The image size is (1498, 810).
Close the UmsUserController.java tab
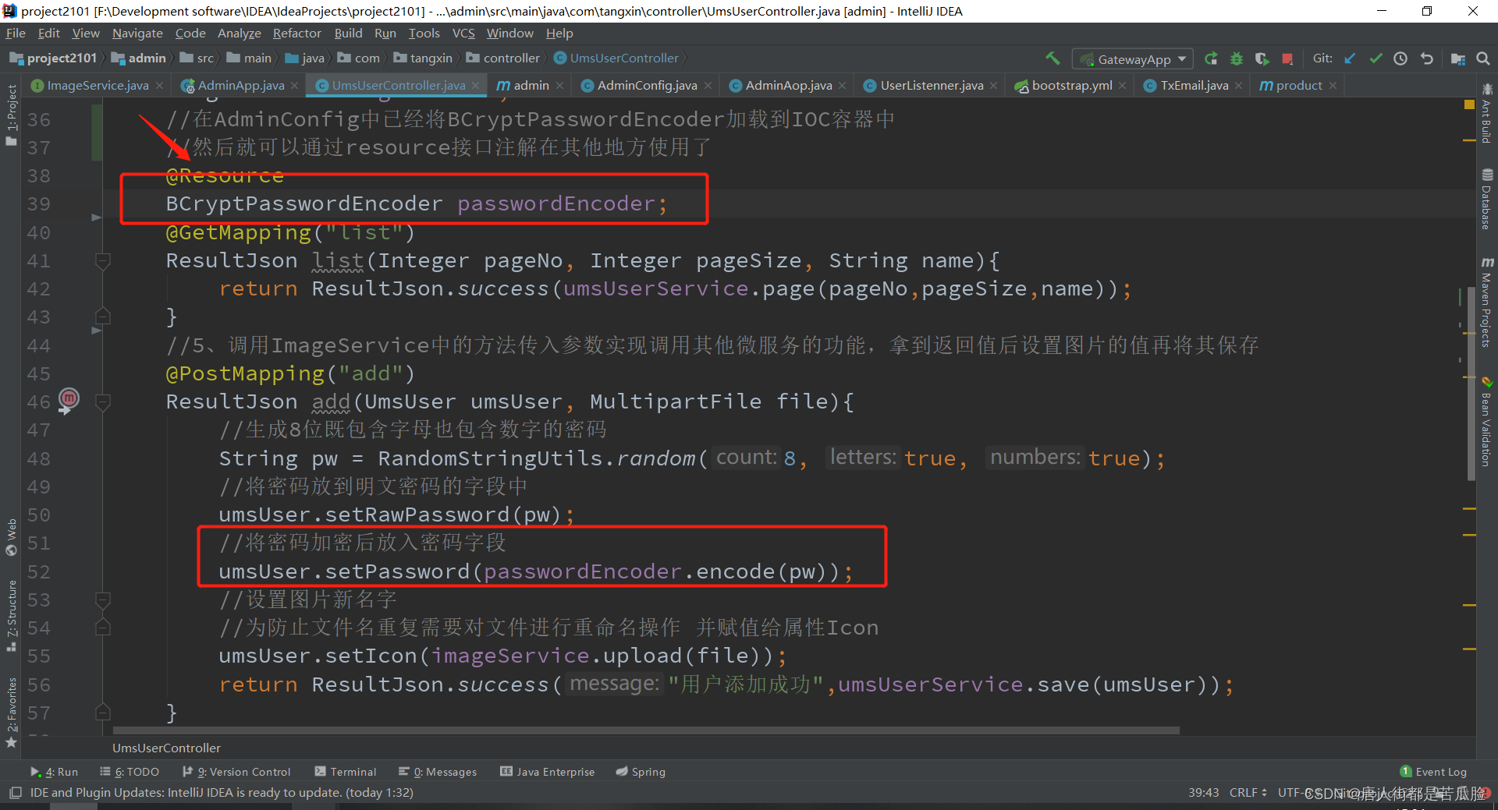point(475,86)
